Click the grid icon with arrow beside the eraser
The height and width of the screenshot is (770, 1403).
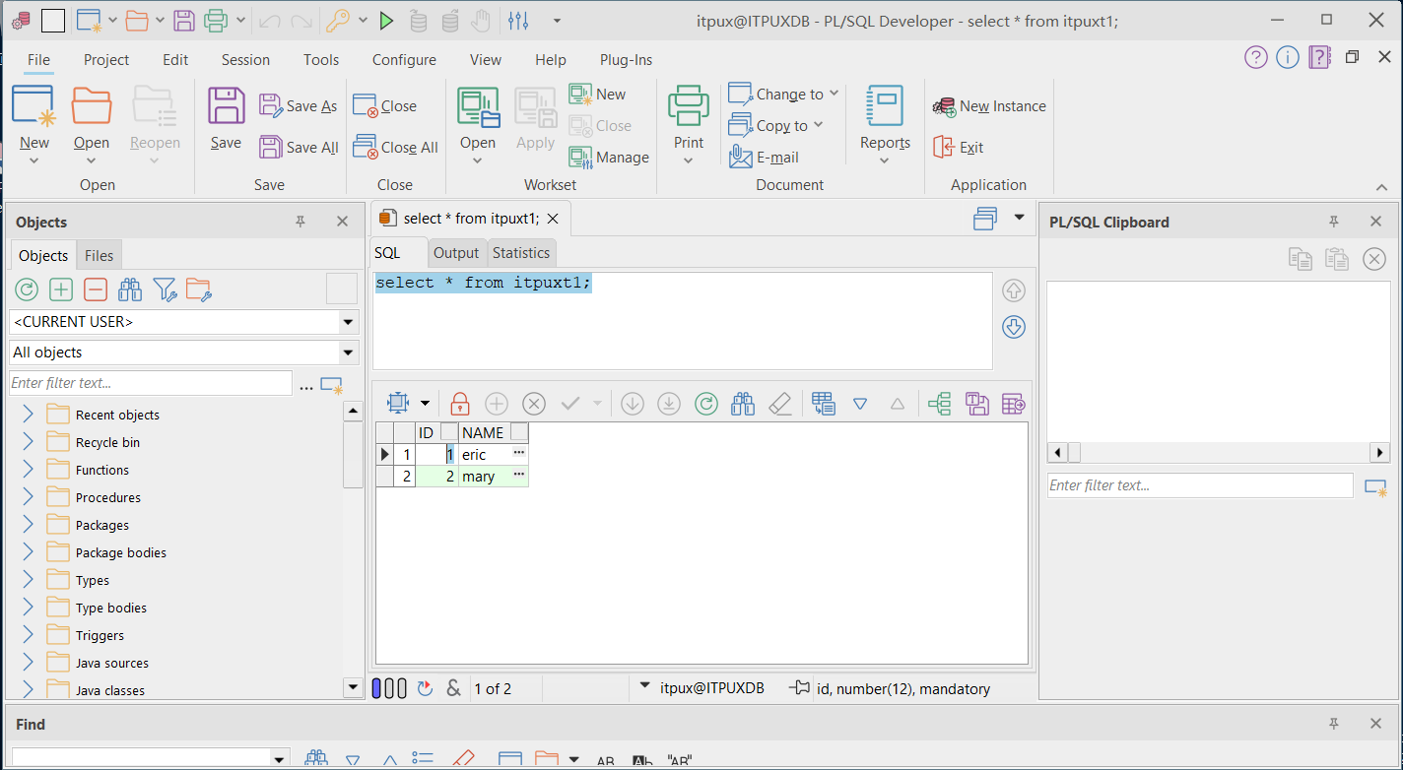[824, 403]
